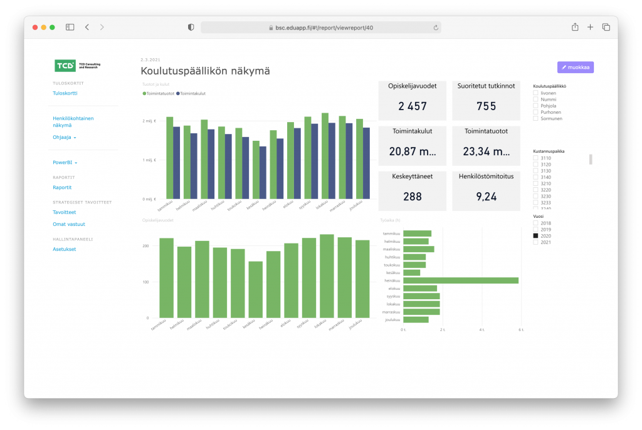Check the Nummi checkbox
This screenshot has height=430, width=642.
click(535, 100)
